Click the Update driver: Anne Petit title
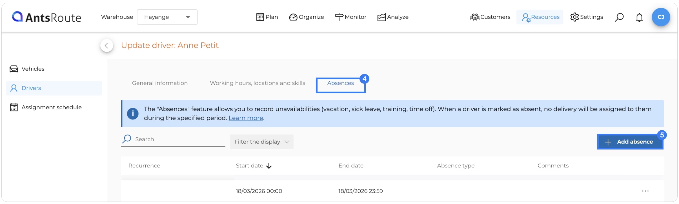This screenshot has height=204, width=679. [x=170, y=46]
